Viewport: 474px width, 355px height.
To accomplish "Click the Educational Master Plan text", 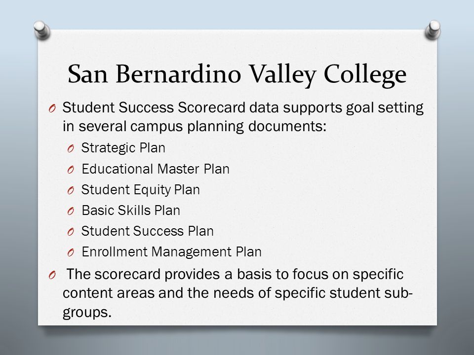I will (156, 169).
